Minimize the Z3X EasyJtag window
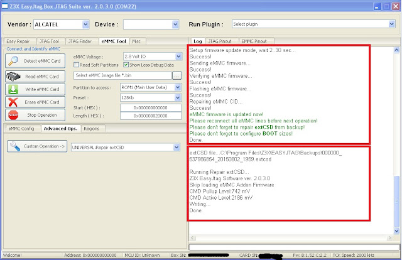 [x=377, y=6]
